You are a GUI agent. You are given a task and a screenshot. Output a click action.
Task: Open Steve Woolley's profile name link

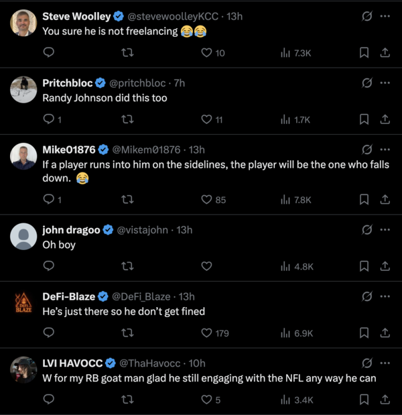click(76, 15)
